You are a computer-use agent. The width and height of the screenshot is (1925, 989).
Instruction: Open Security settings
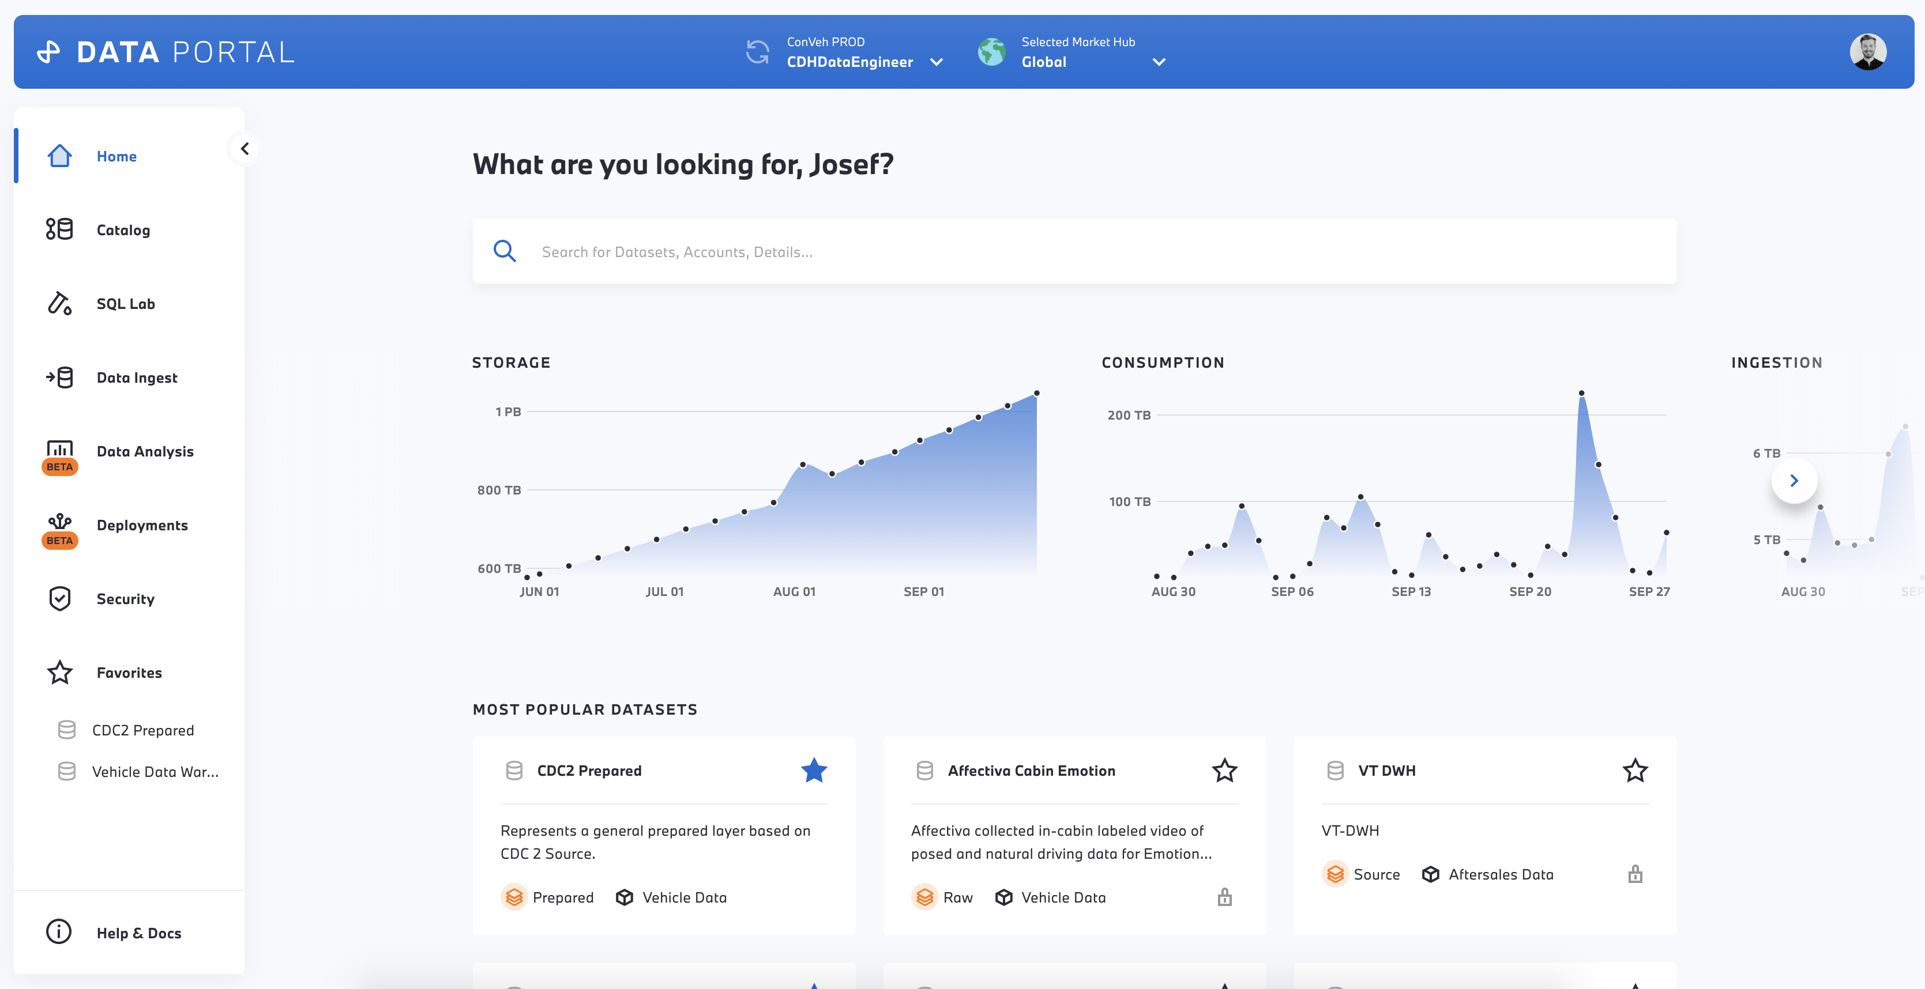[125, 598]
